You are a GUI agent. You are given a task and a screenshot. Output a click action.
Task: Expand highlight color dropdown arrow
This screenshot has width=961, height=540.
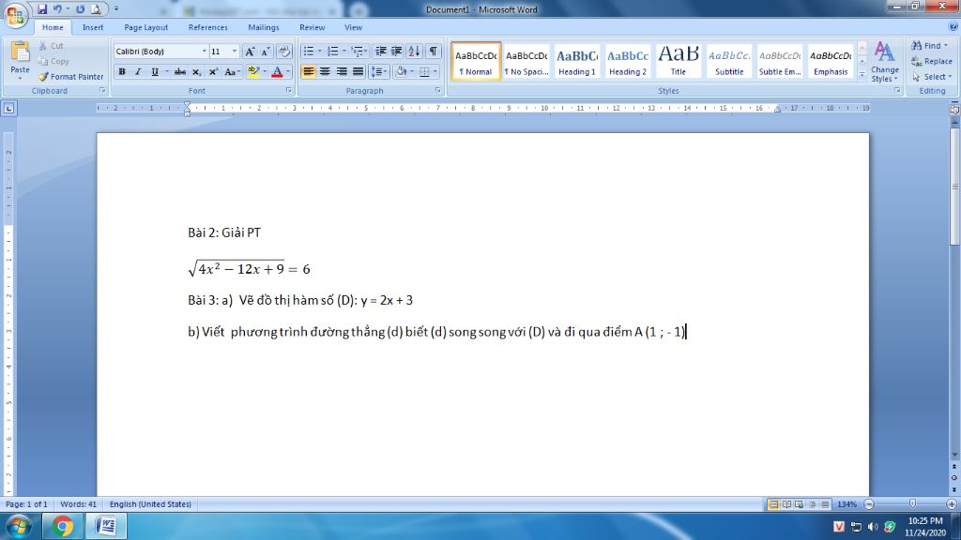pyautogui.click(x=264, y=71)
